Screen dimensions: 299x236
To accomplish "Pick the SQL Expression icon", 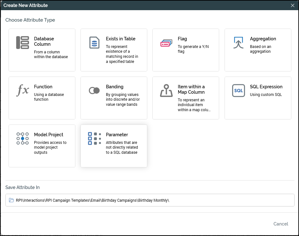I will coord(238,91).
